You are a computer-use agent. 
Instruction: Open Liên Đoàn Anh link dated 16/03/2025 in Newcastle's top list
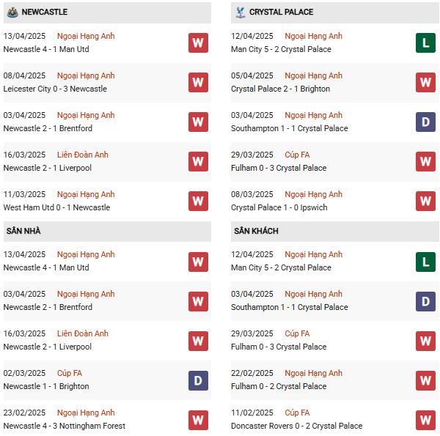(82, 155)
